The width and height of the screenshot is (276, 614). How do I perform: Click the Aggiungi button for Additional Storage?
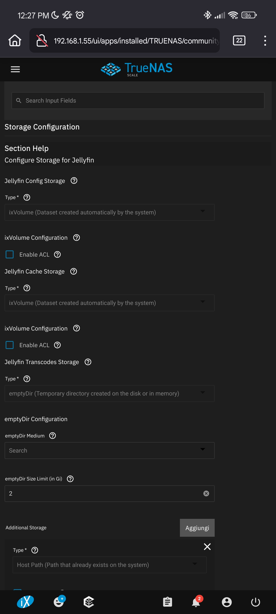tap(197, 528)
